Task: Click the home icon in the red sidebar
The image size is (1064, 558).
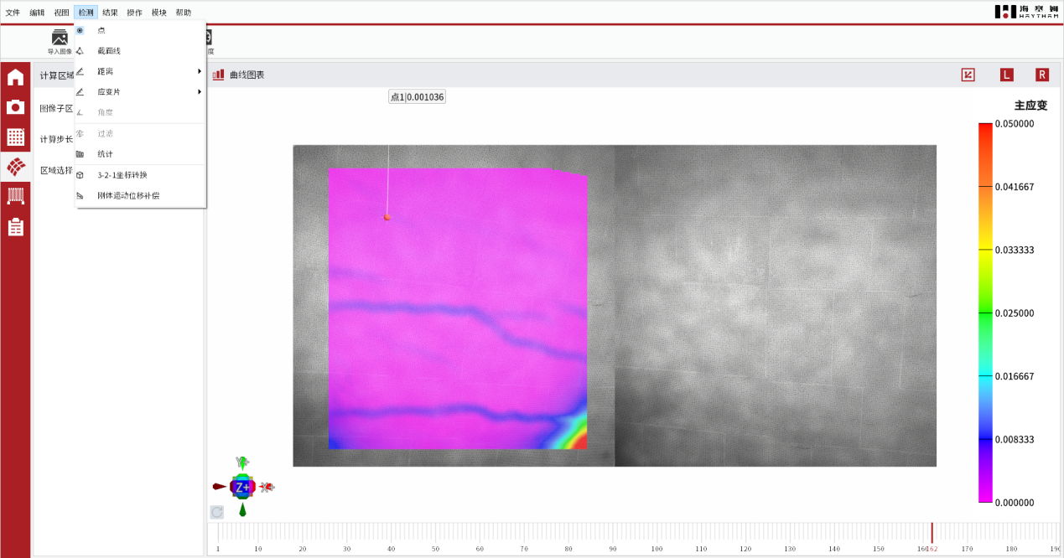Action: click(x=15, y=78)
